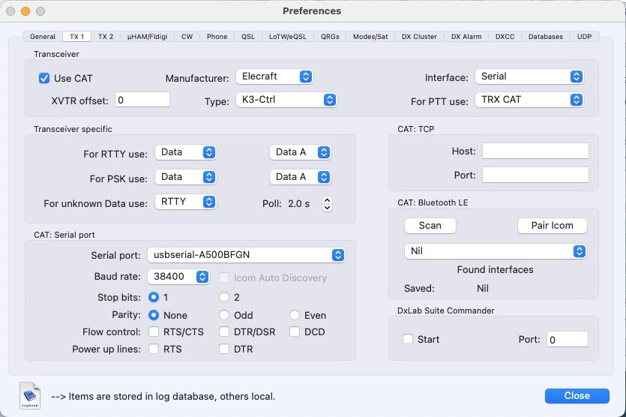The width and height of the screenshot is (626, 417).
Task: Open the Manufacturer dropdown showing Elecraft
Action: click(x=274, y=76)
